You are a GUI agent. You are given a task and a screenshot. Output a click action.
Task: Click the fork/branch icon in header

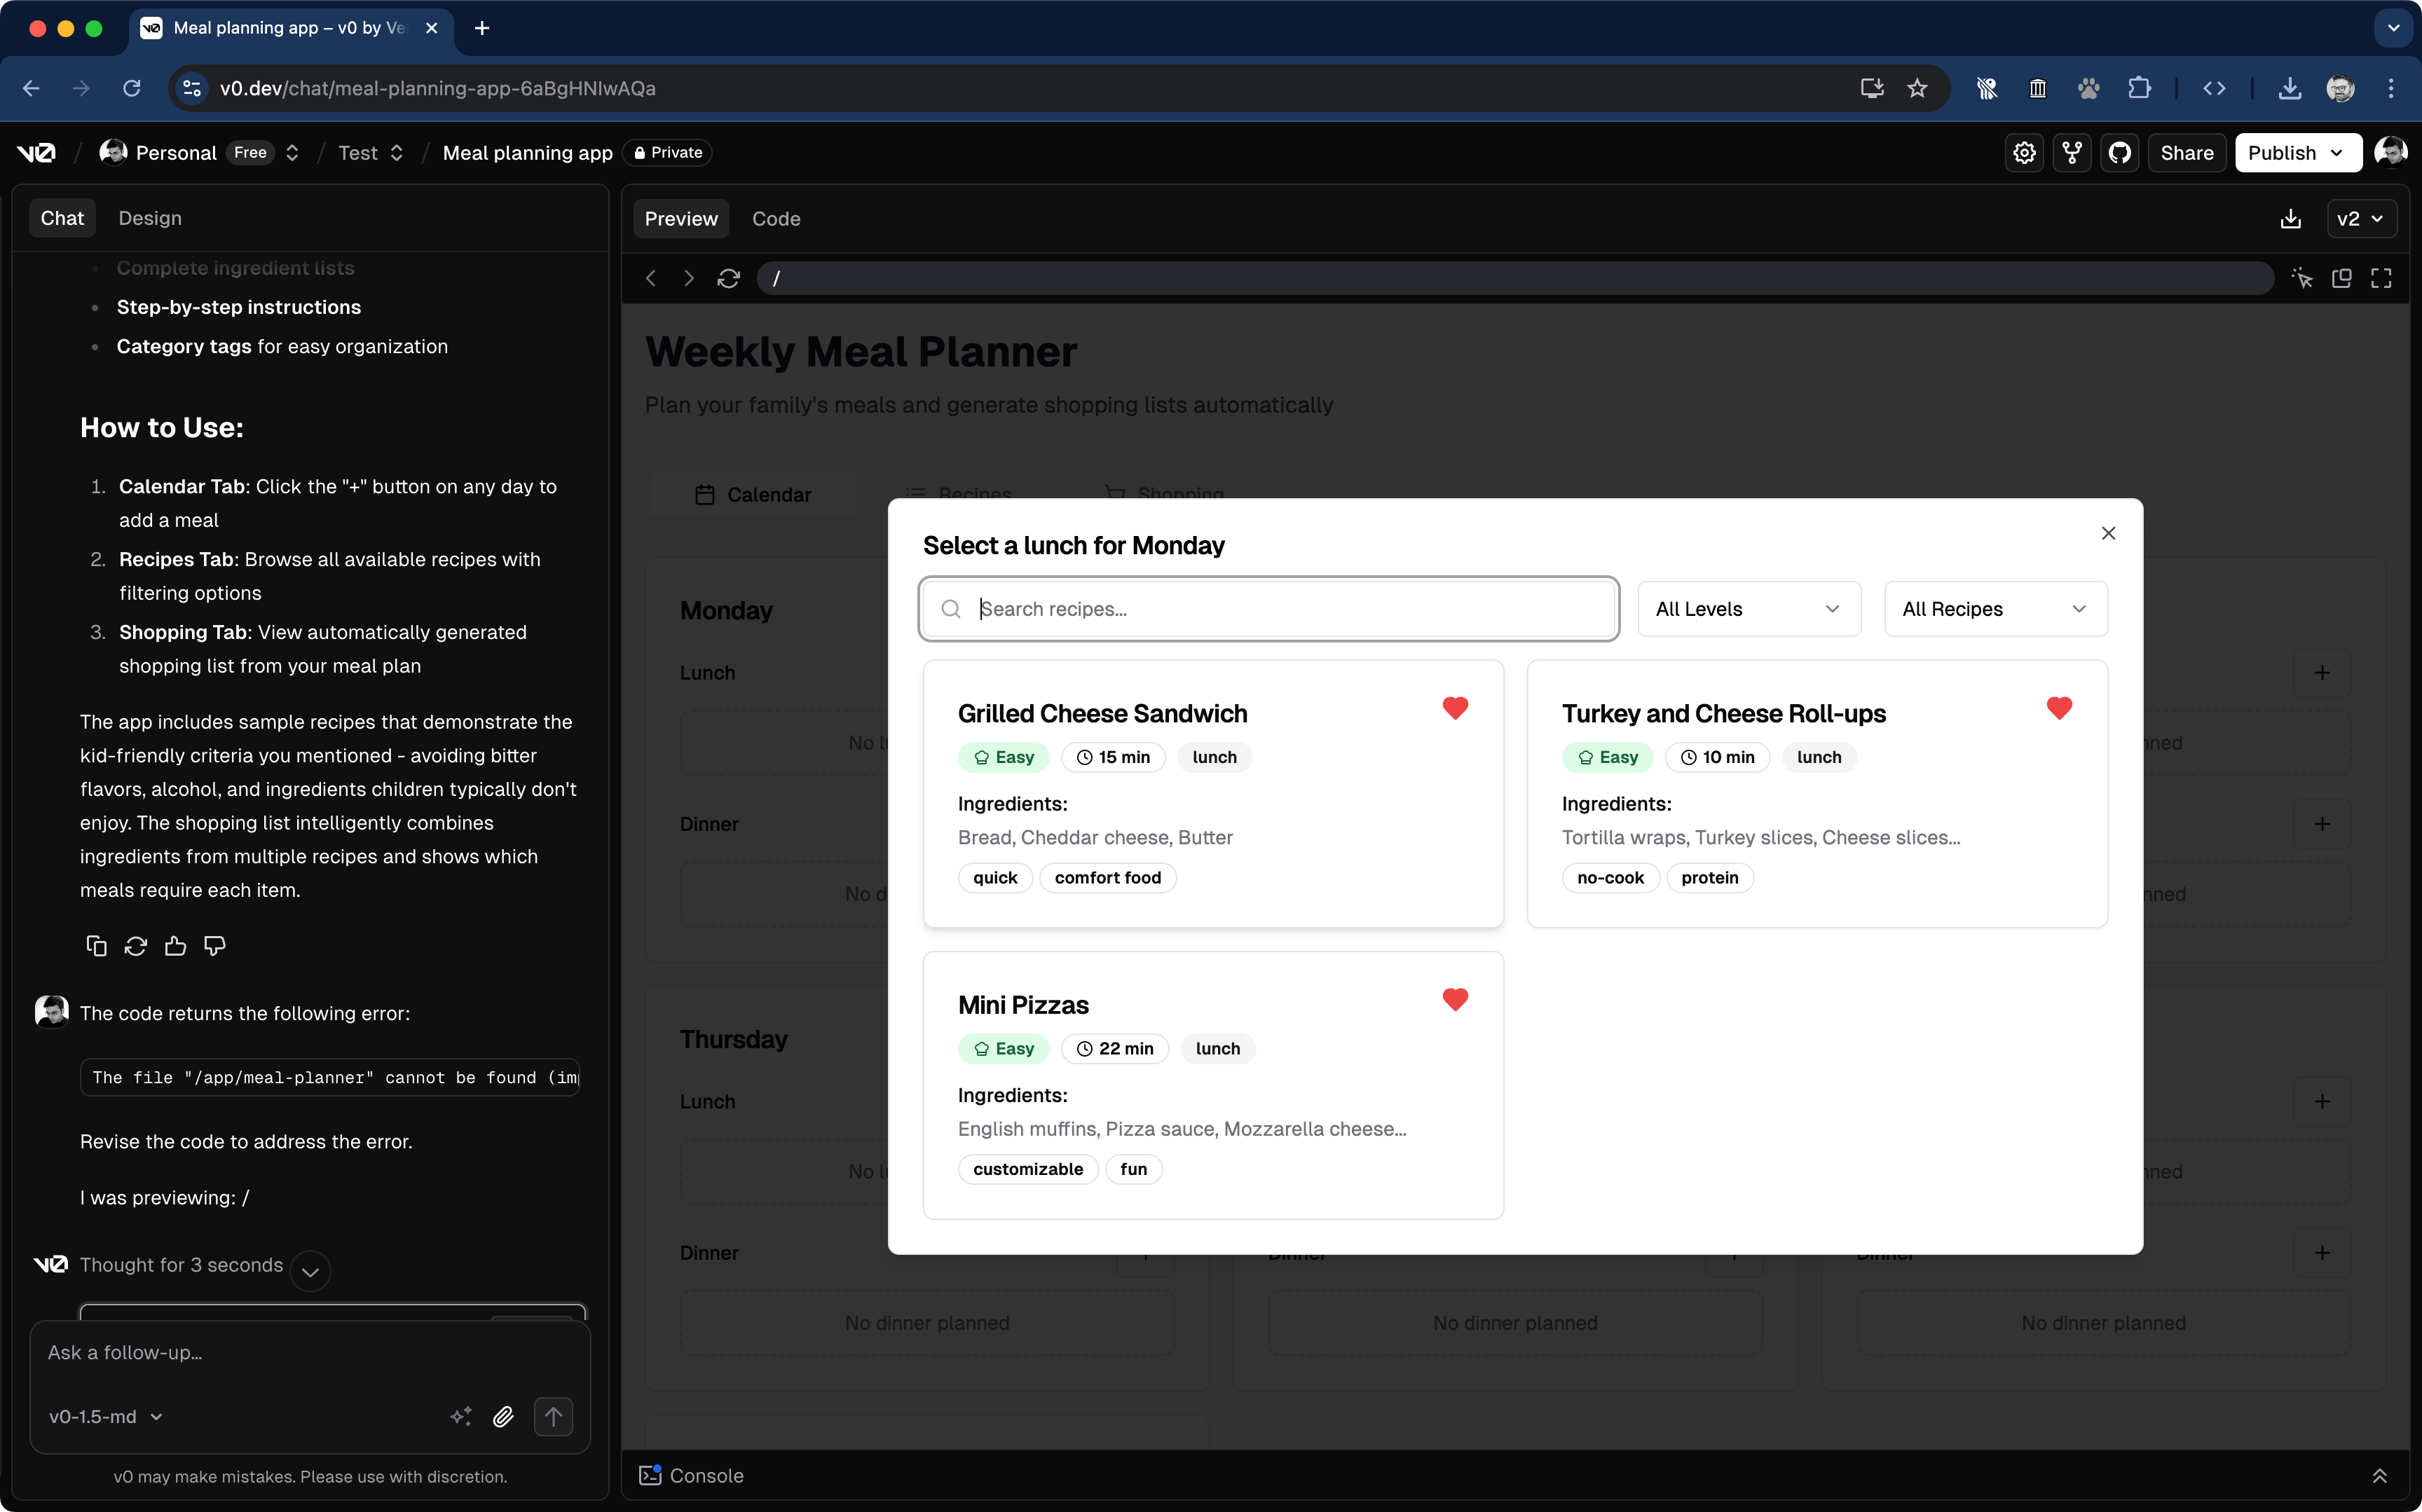(2072, 153)
